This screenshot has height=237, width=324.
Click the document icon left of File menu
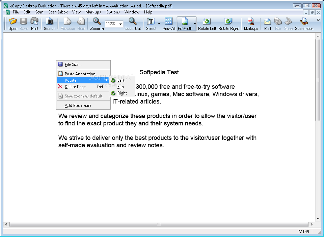pos(7,12)
